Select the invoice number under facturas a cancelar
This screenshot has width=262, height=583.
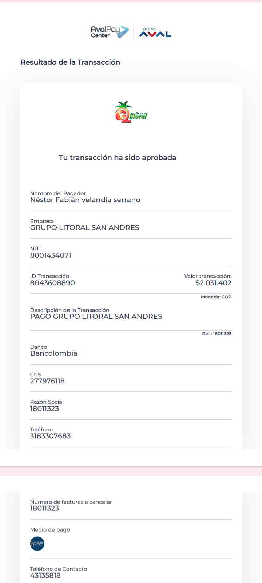click(44, 508)
